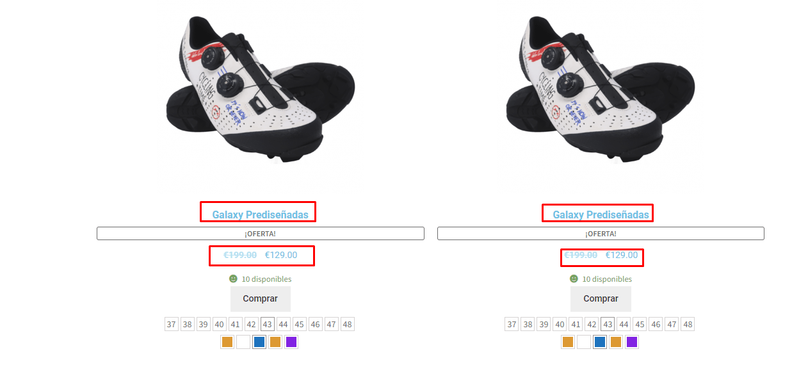This screenshot has width=808, height=365.
Task: Select the purple color swatch on left product
Action: click(291, 342)
